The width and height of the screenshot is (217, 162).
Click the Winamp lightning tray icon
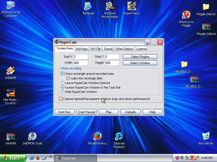pos(197,158)
